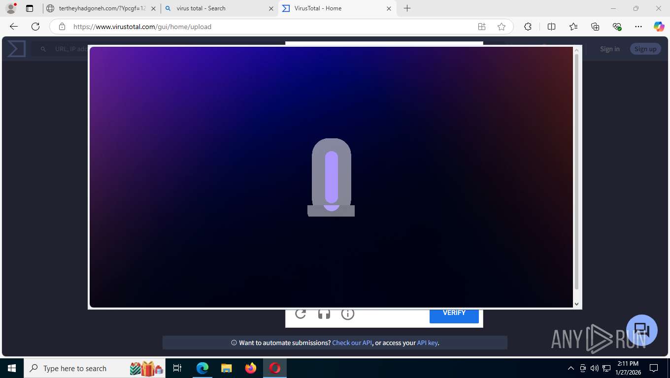
Task: Open the Action Center notifications icon
Action: [654, 368]
